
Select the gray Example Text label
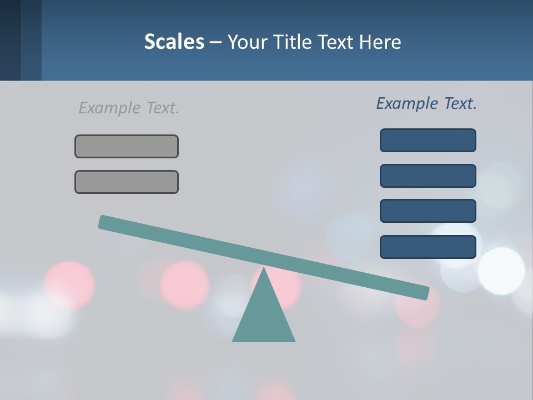pos(128,108)
